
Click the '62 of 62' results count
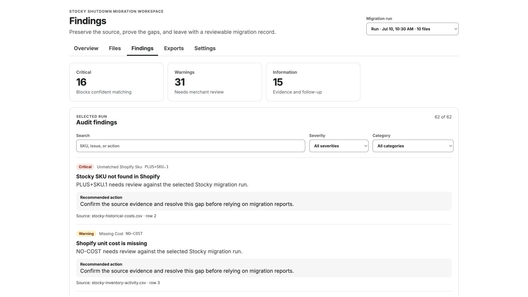point(443,117)
